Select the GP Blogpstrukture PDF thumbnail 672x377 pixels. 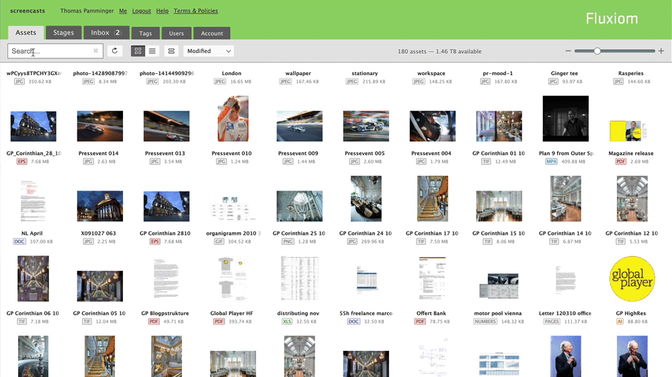166,278
